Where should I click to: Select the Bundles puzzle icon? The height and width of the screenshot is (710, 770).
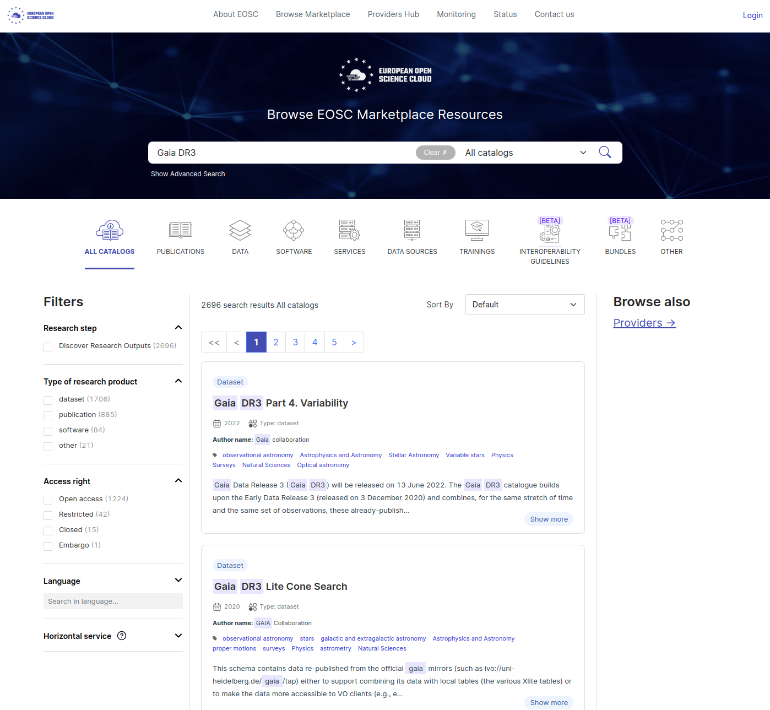coord(620,234)
